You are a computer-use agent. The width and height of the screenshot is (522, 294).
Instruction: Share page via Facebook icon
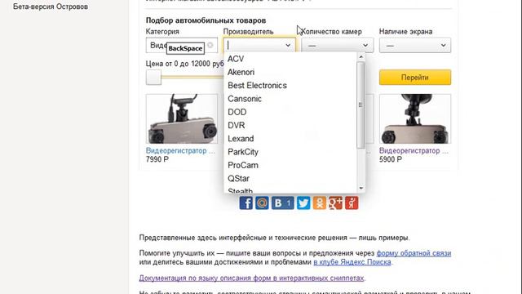pyautogui.click(x=246, y=203)
